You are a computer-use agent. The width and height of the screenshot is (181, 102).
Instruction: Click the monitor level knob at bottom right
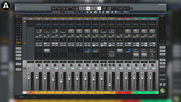[162, 91]
